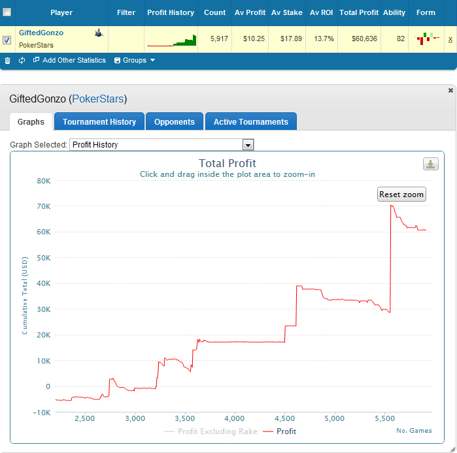Sort by Av Stake column header
The height and width of the screenshot is (453, 457).
click(287, 12)
